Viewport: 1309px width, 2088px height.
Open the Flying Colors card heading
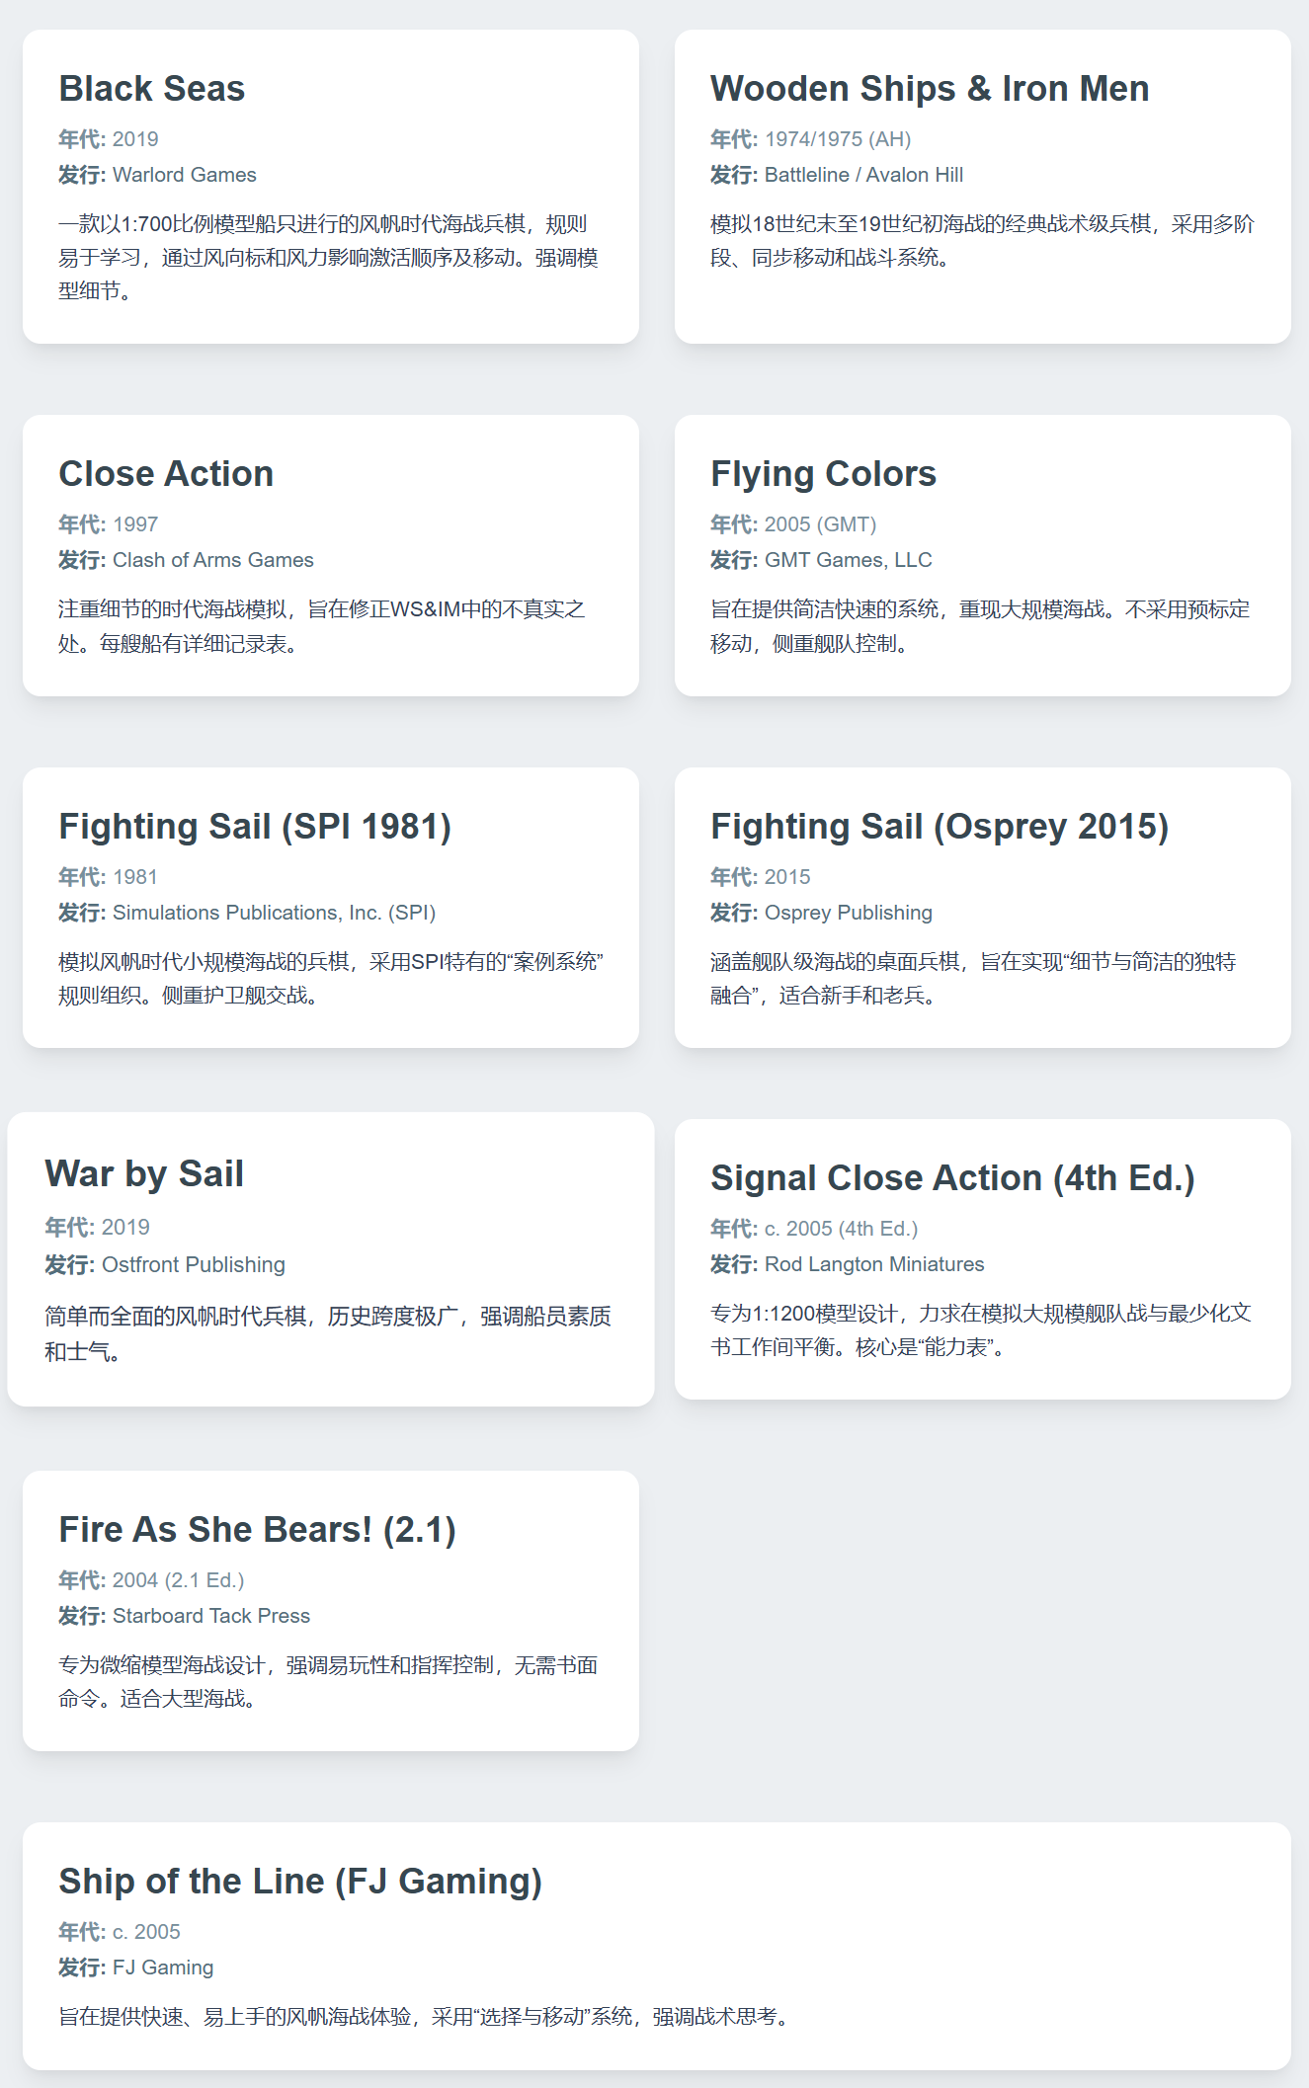click(824, 474)
